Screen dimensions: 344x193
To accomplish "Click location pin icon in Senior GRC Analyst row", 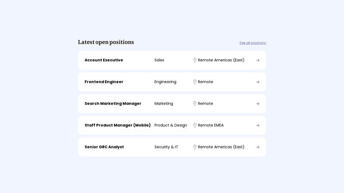I will click(195, 147).
